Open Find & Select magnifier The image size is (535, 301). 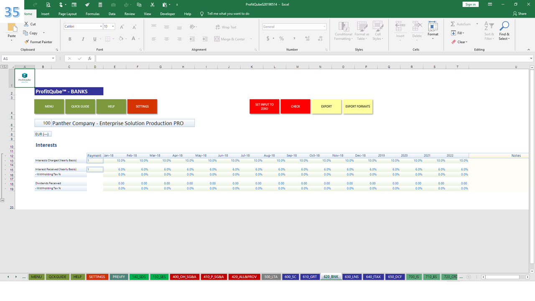tap(504, 31)
